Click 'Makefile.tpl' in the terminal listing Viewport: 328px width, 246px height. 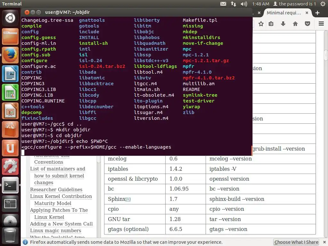click(200, 20)
